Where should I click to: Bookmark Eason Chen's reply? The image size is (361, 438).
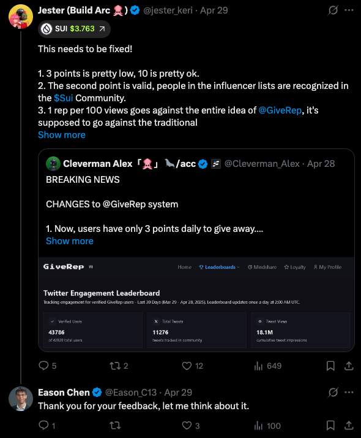point(330,426)
